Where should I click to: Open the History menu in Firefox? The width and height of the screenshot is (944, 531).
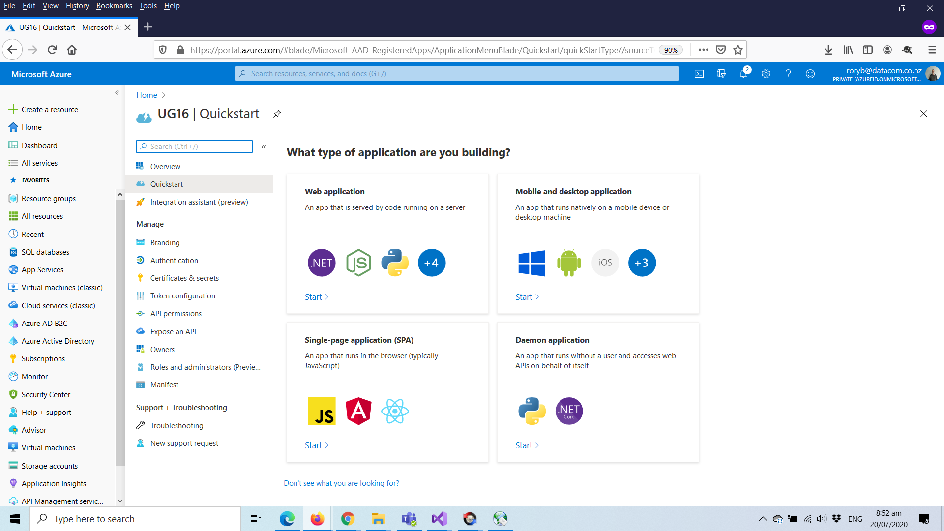(x=77, y=6)
